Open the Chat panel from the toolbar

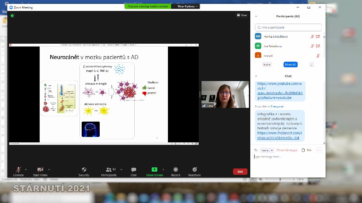(134, 170)
